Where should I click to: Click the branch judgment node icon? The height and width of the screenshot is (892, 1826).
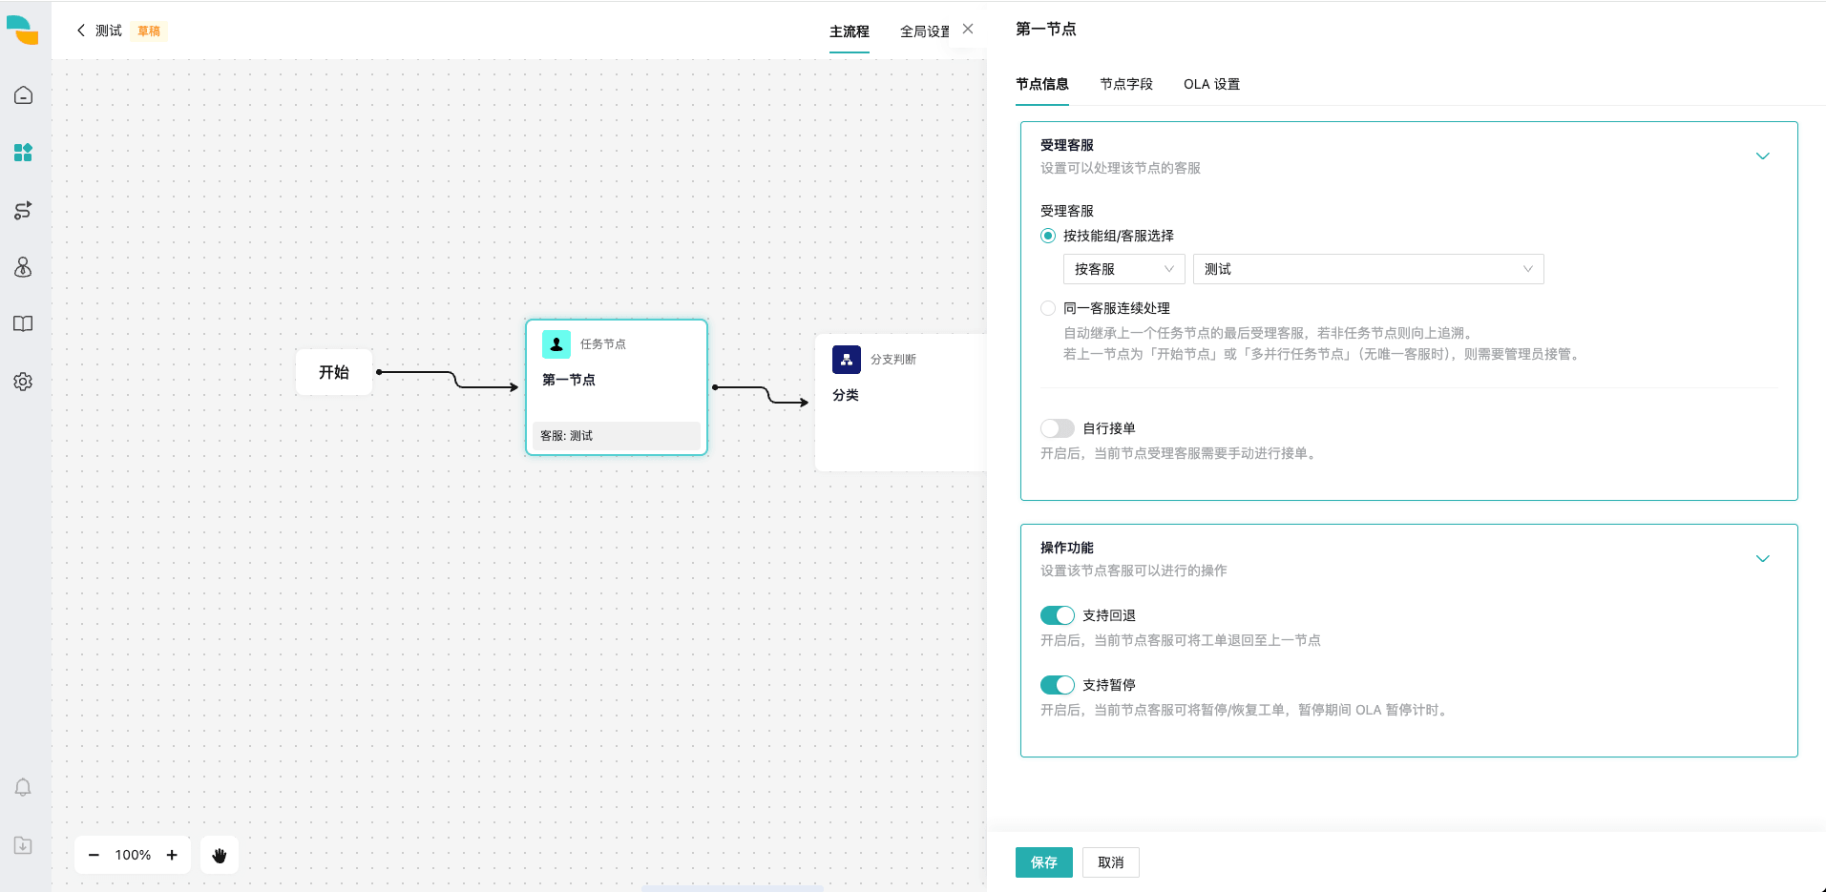pos(847,360)
